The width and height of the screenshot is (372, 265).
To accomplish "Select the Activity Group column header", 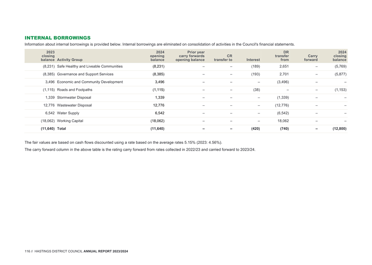I will tap(70, 60).
